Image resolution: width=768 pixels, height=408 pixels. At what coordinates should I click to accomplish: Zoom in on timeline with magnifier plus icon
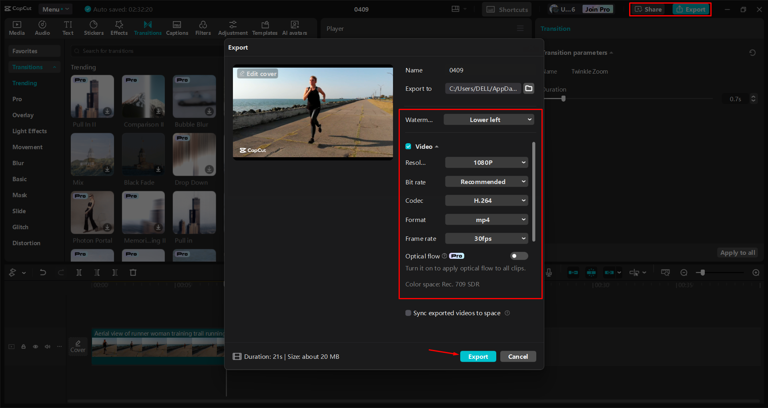click(x=756, y=272)
